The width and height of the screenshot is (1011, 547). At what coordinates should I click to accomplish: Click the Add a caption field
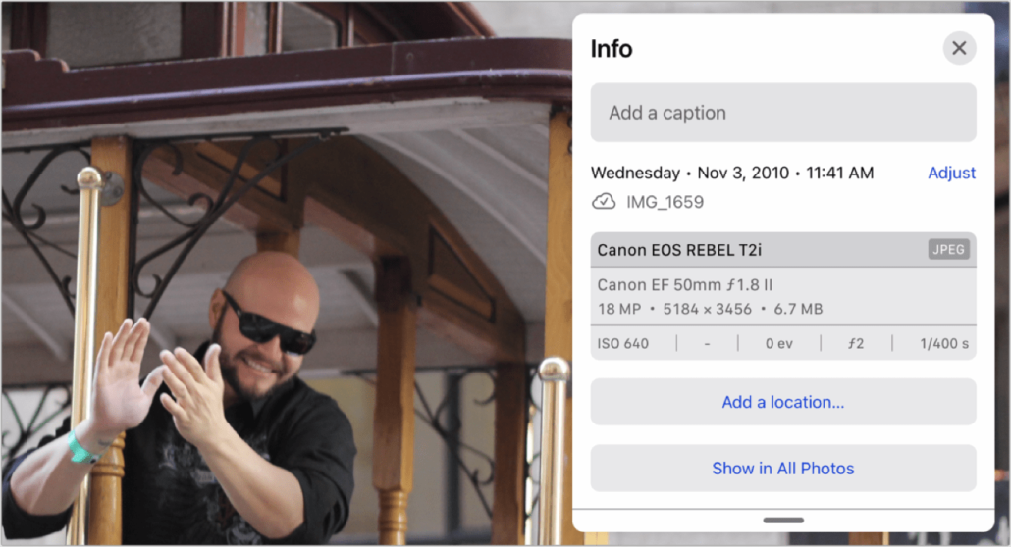pos(782,113)
